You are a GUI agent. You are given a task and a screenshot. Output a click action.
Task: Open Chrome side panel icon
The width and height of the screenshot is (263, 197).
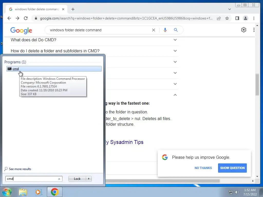click(x=237, y=18)
